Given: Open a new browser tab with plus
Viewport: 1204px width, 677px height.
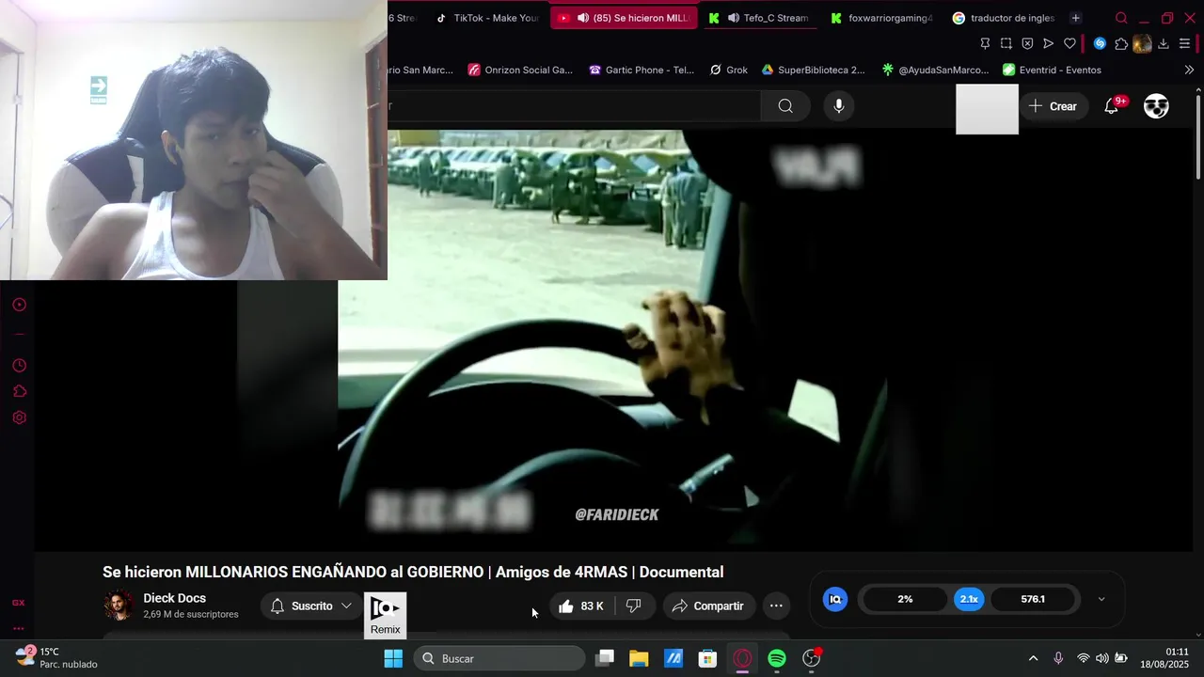Looking at the screenshot, I should click(1075, 18).
